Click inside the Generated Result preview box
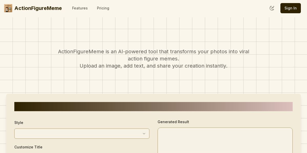 pyautogui.click(x=225, y=140)
